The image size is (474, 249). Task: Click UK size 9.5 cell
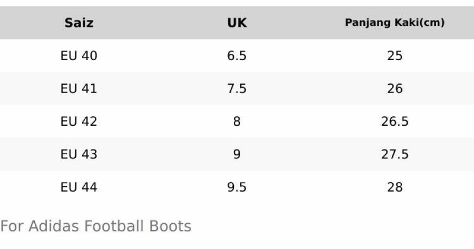point(236,187)
